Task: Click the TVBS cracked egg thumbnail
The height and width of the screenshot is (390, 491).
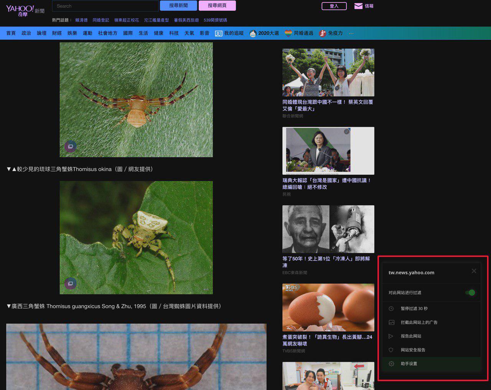Action: tap(328, 308)
